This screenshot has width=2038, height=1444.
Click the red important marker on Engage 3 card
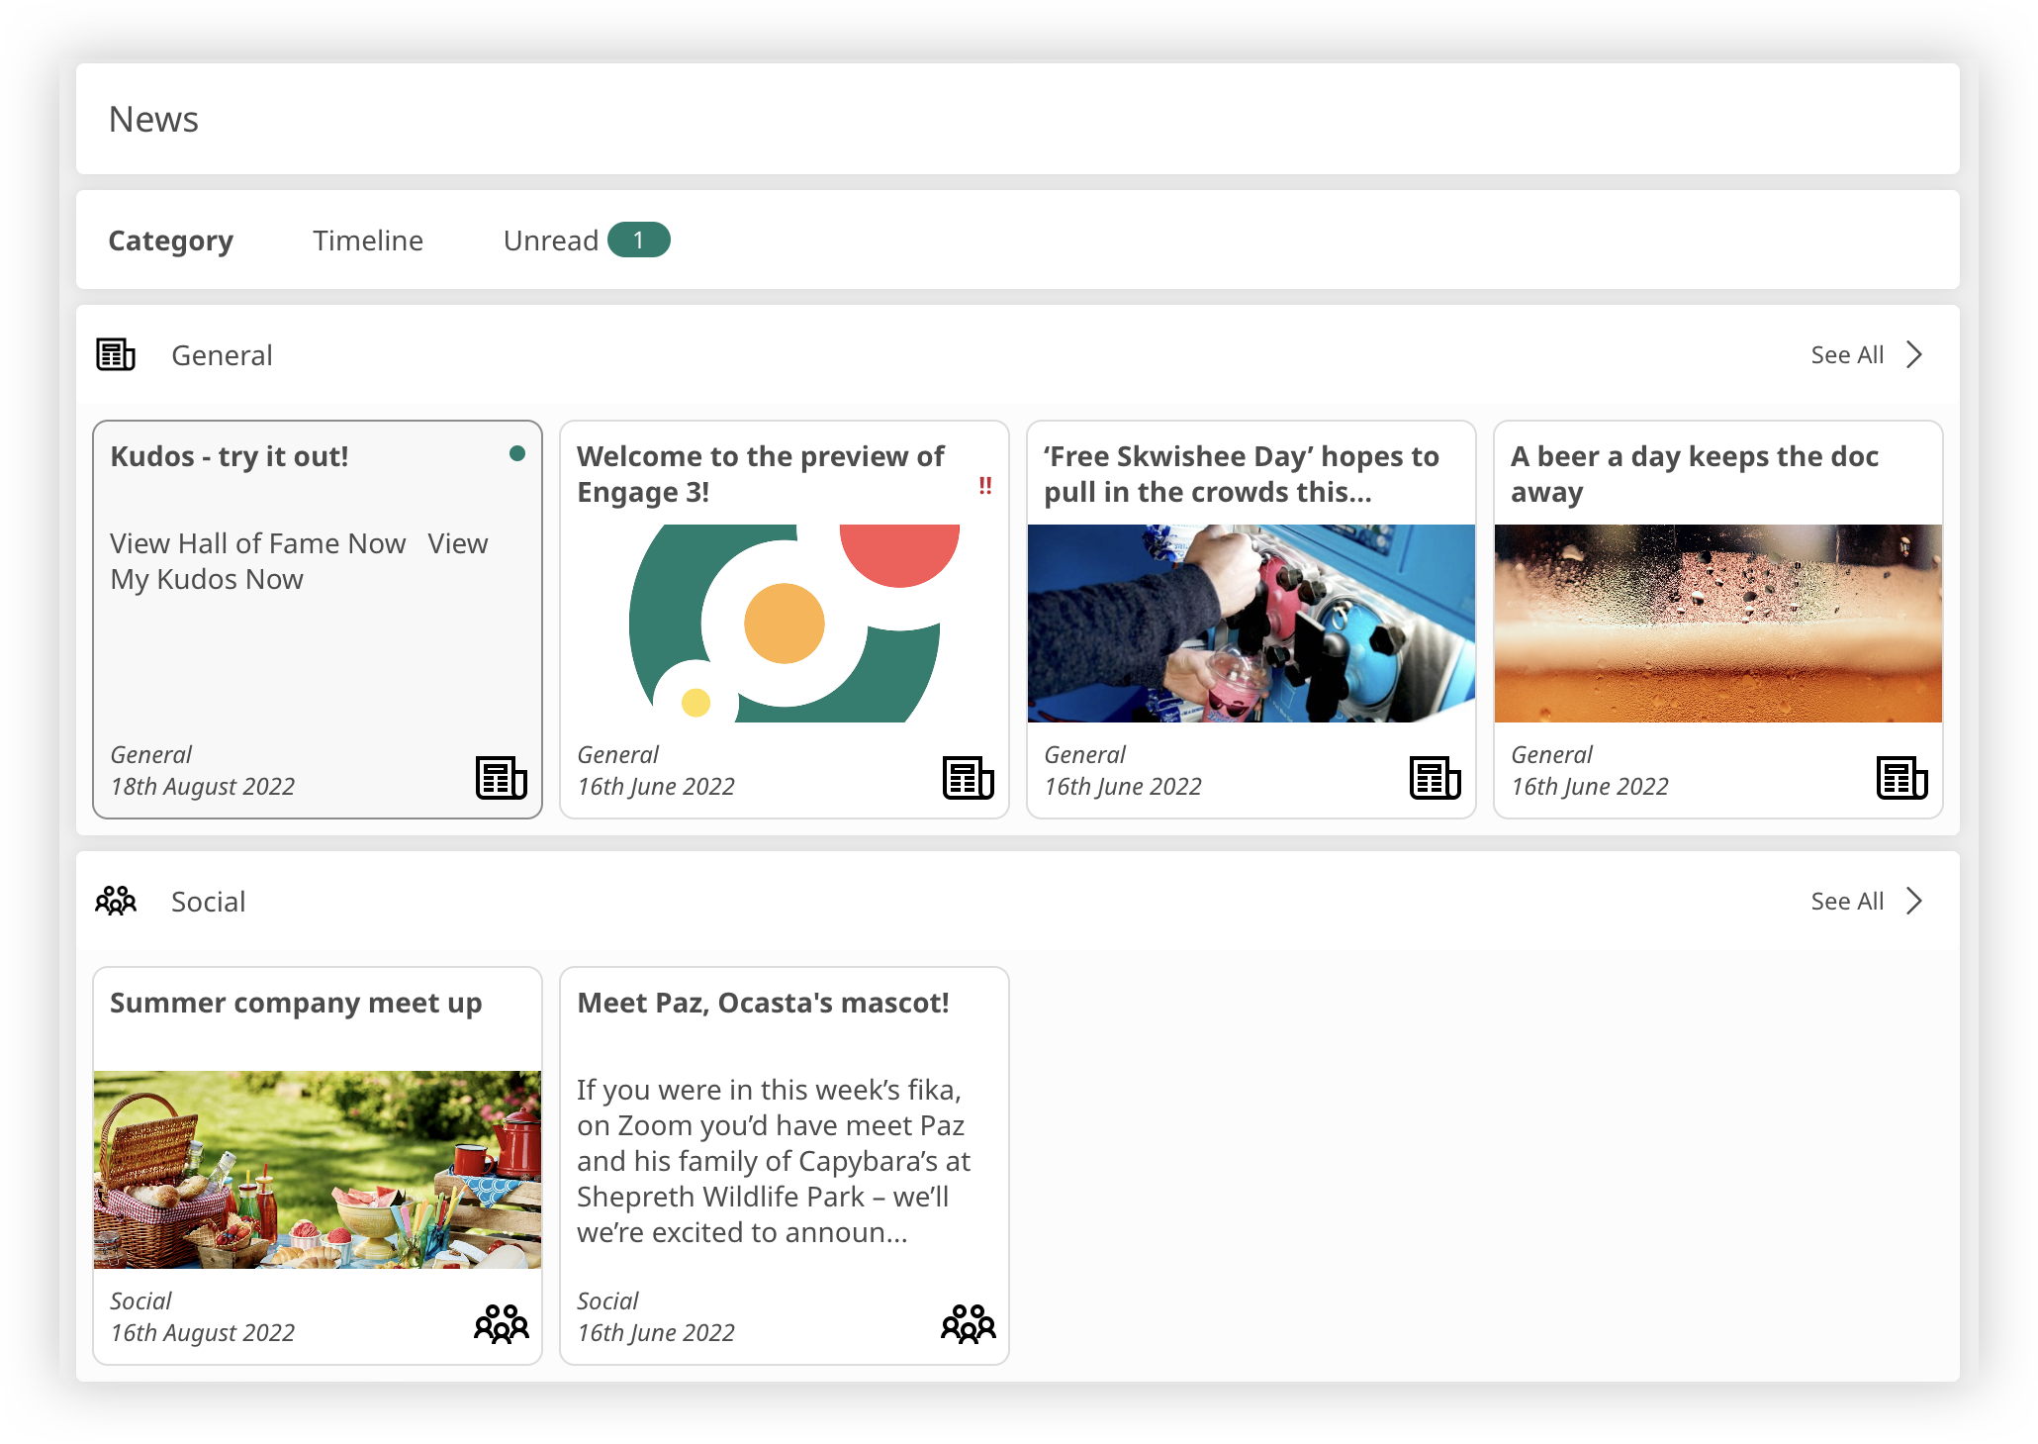pos(984,486)
